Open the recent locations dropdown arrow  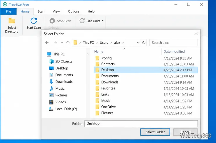[x=62, y=43]
